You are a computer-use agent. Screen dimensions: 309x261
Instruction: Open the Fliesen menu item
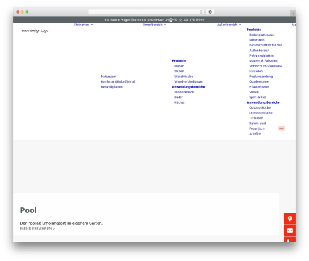[x=179, y=66]
